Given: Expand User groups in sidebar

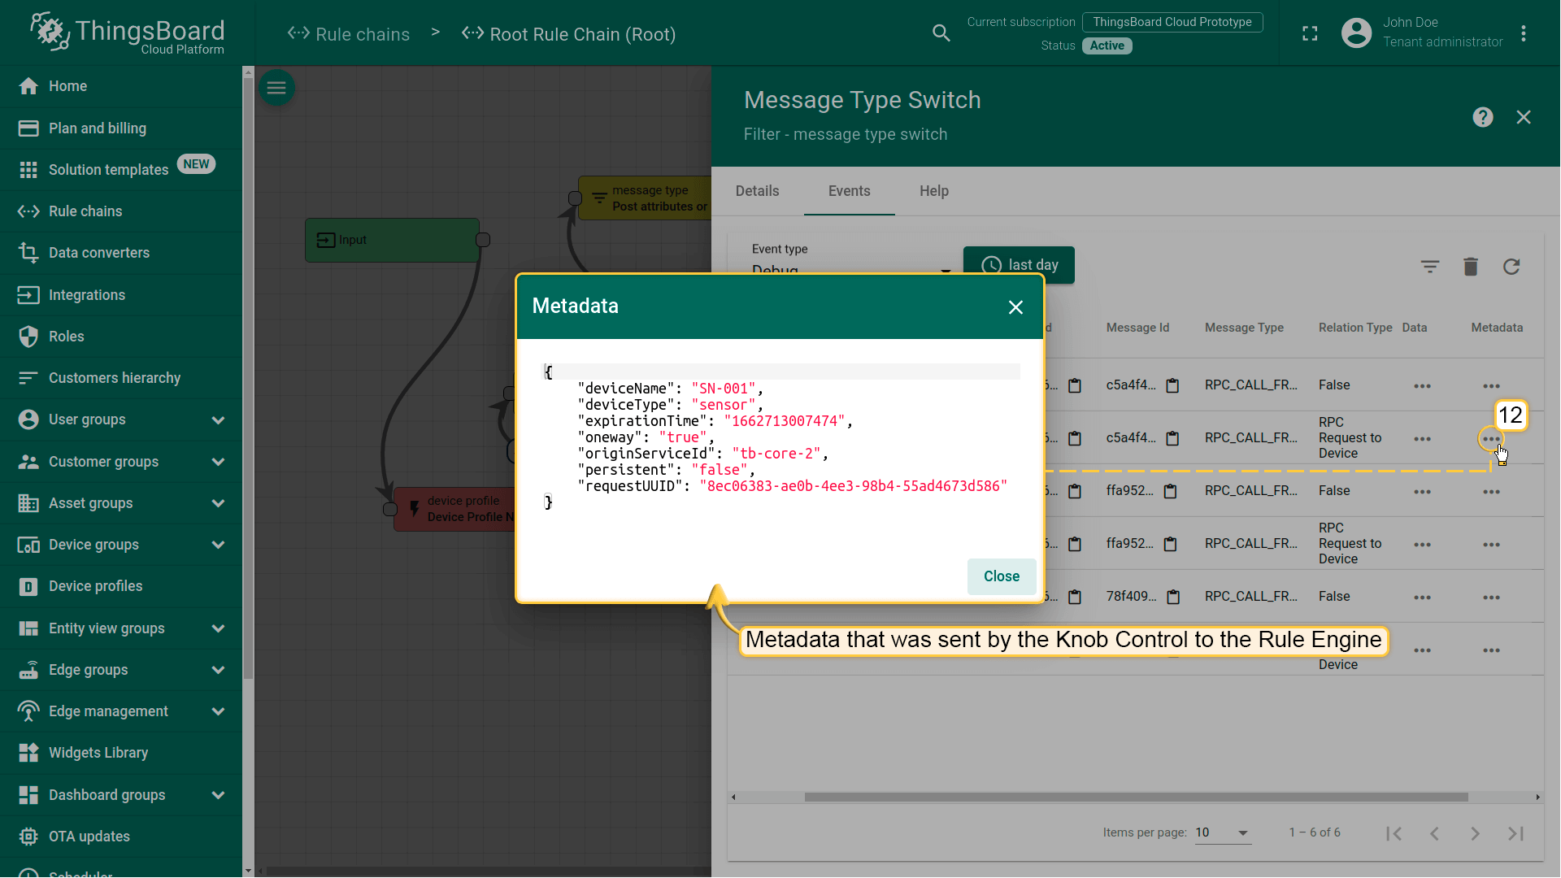Looking at the screenshot, I should (218, 420).
